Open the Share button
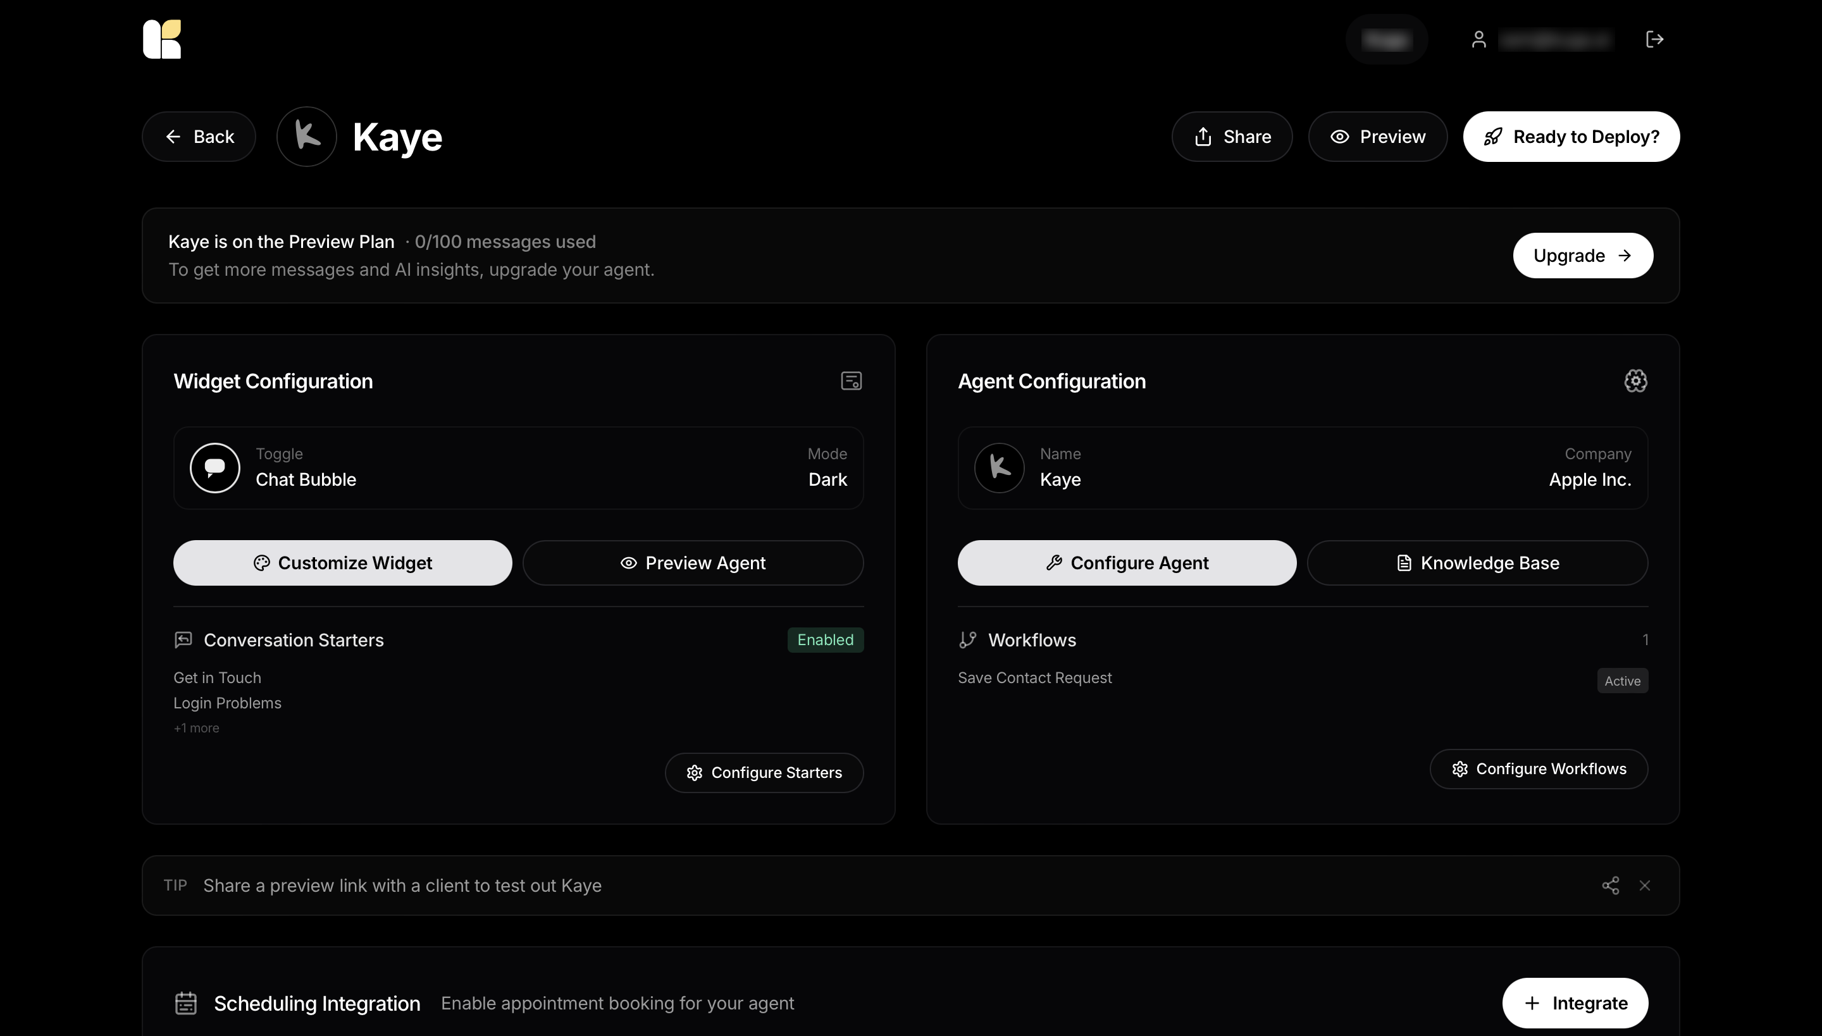The image size is (1822, 1036). pos(1232,137)
